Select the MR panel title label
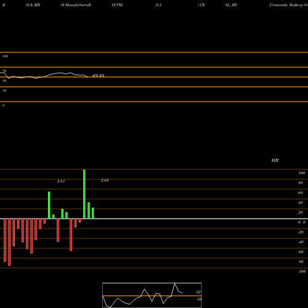Screen dimensions: 308x308 [x=275, y=160]
